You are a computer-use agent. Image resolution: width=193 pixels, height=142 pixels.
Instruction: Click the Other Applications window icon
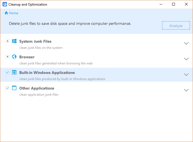tap(14, 88)
